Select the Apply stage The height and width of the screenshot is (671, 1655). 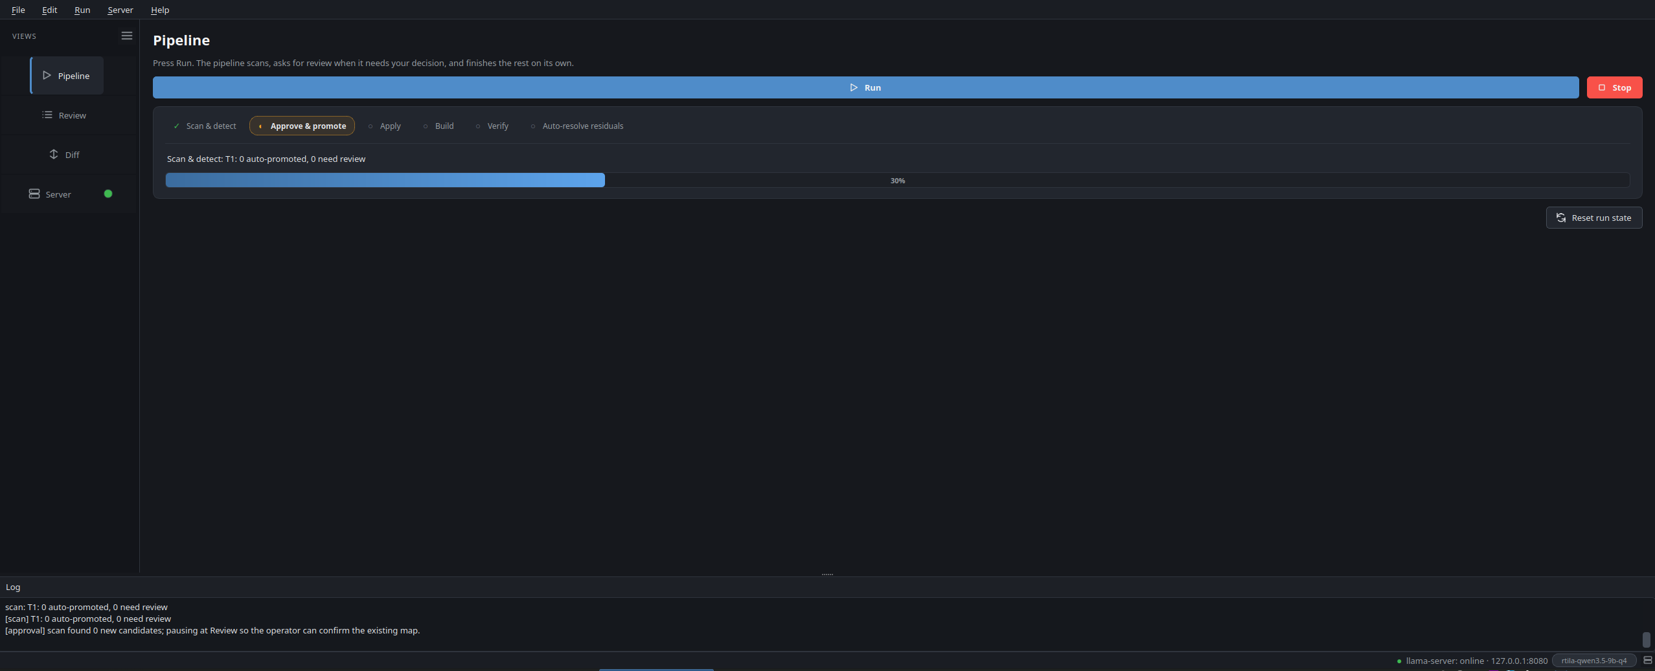point(385,126)
